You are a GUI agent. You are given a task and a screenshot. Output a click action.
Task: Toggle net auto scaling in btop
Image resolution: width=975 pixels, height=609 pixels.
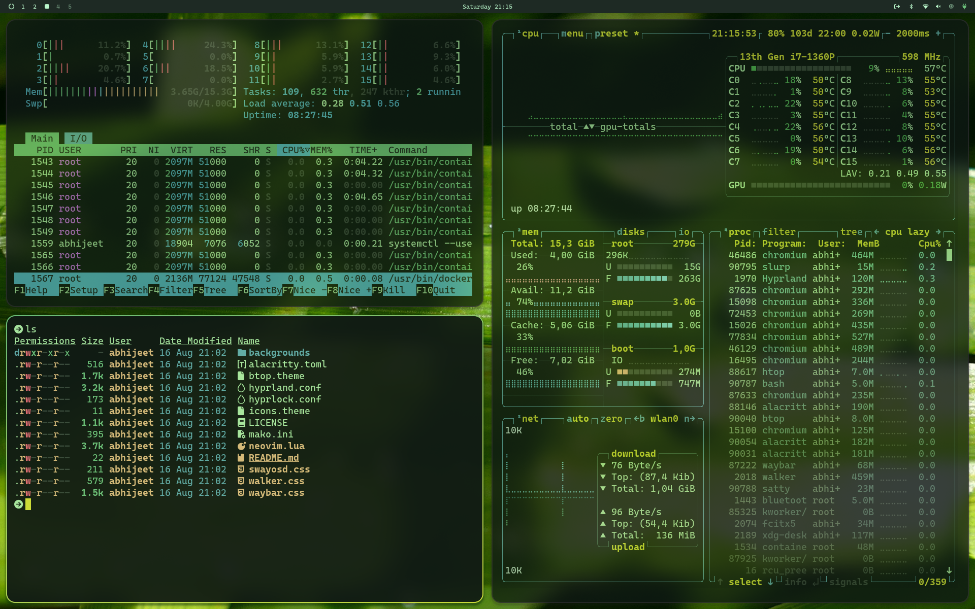[x=577, y=419]
